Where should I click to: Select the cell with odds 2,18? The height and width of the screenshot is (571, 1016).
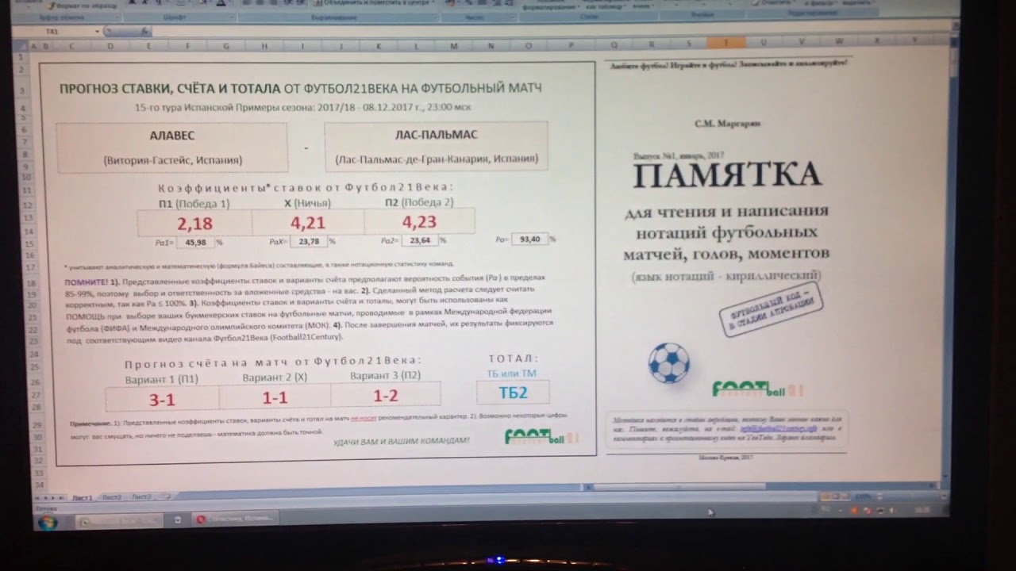tap(194, 223)
